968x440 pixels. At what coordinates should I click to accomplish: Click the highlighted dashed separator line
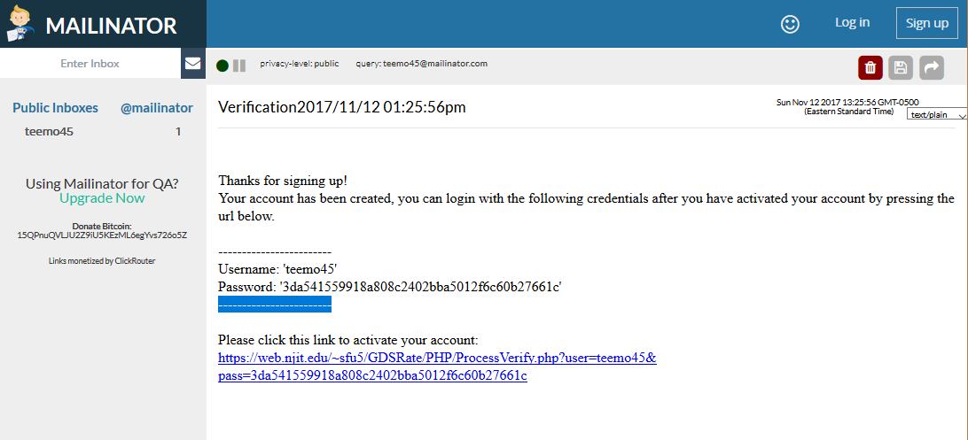275,305
